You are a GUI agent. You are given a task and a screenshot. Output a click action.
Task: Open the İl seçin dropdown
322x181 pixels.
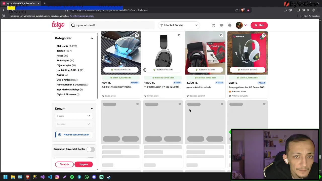pos(74,116)
